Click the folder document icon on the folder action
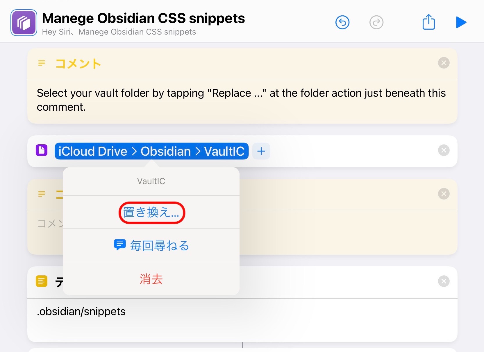484x352 pixels. [x=42, y=150]
